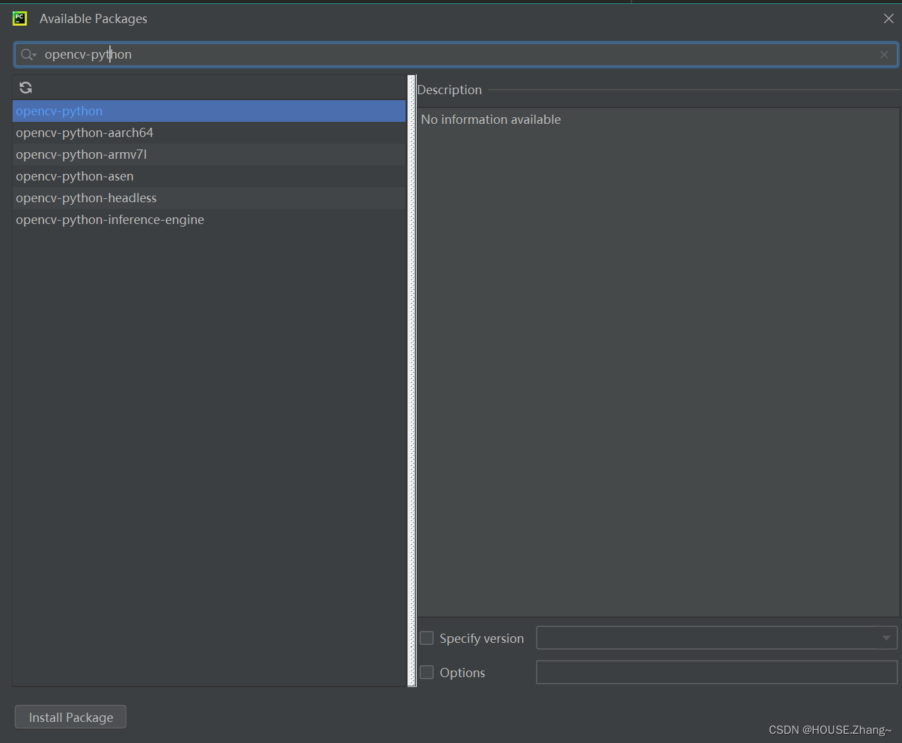Screen dimensions: 902x743
Task: Click the vertical splitter between panels
Action: 412,381
